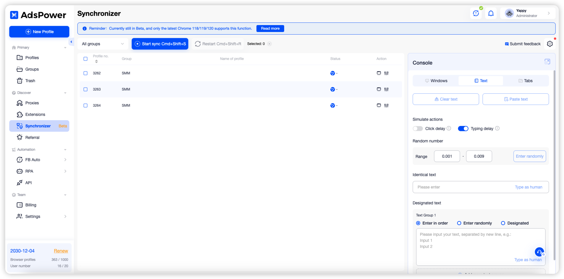Show the Click delay info tooltip icon

449,129
